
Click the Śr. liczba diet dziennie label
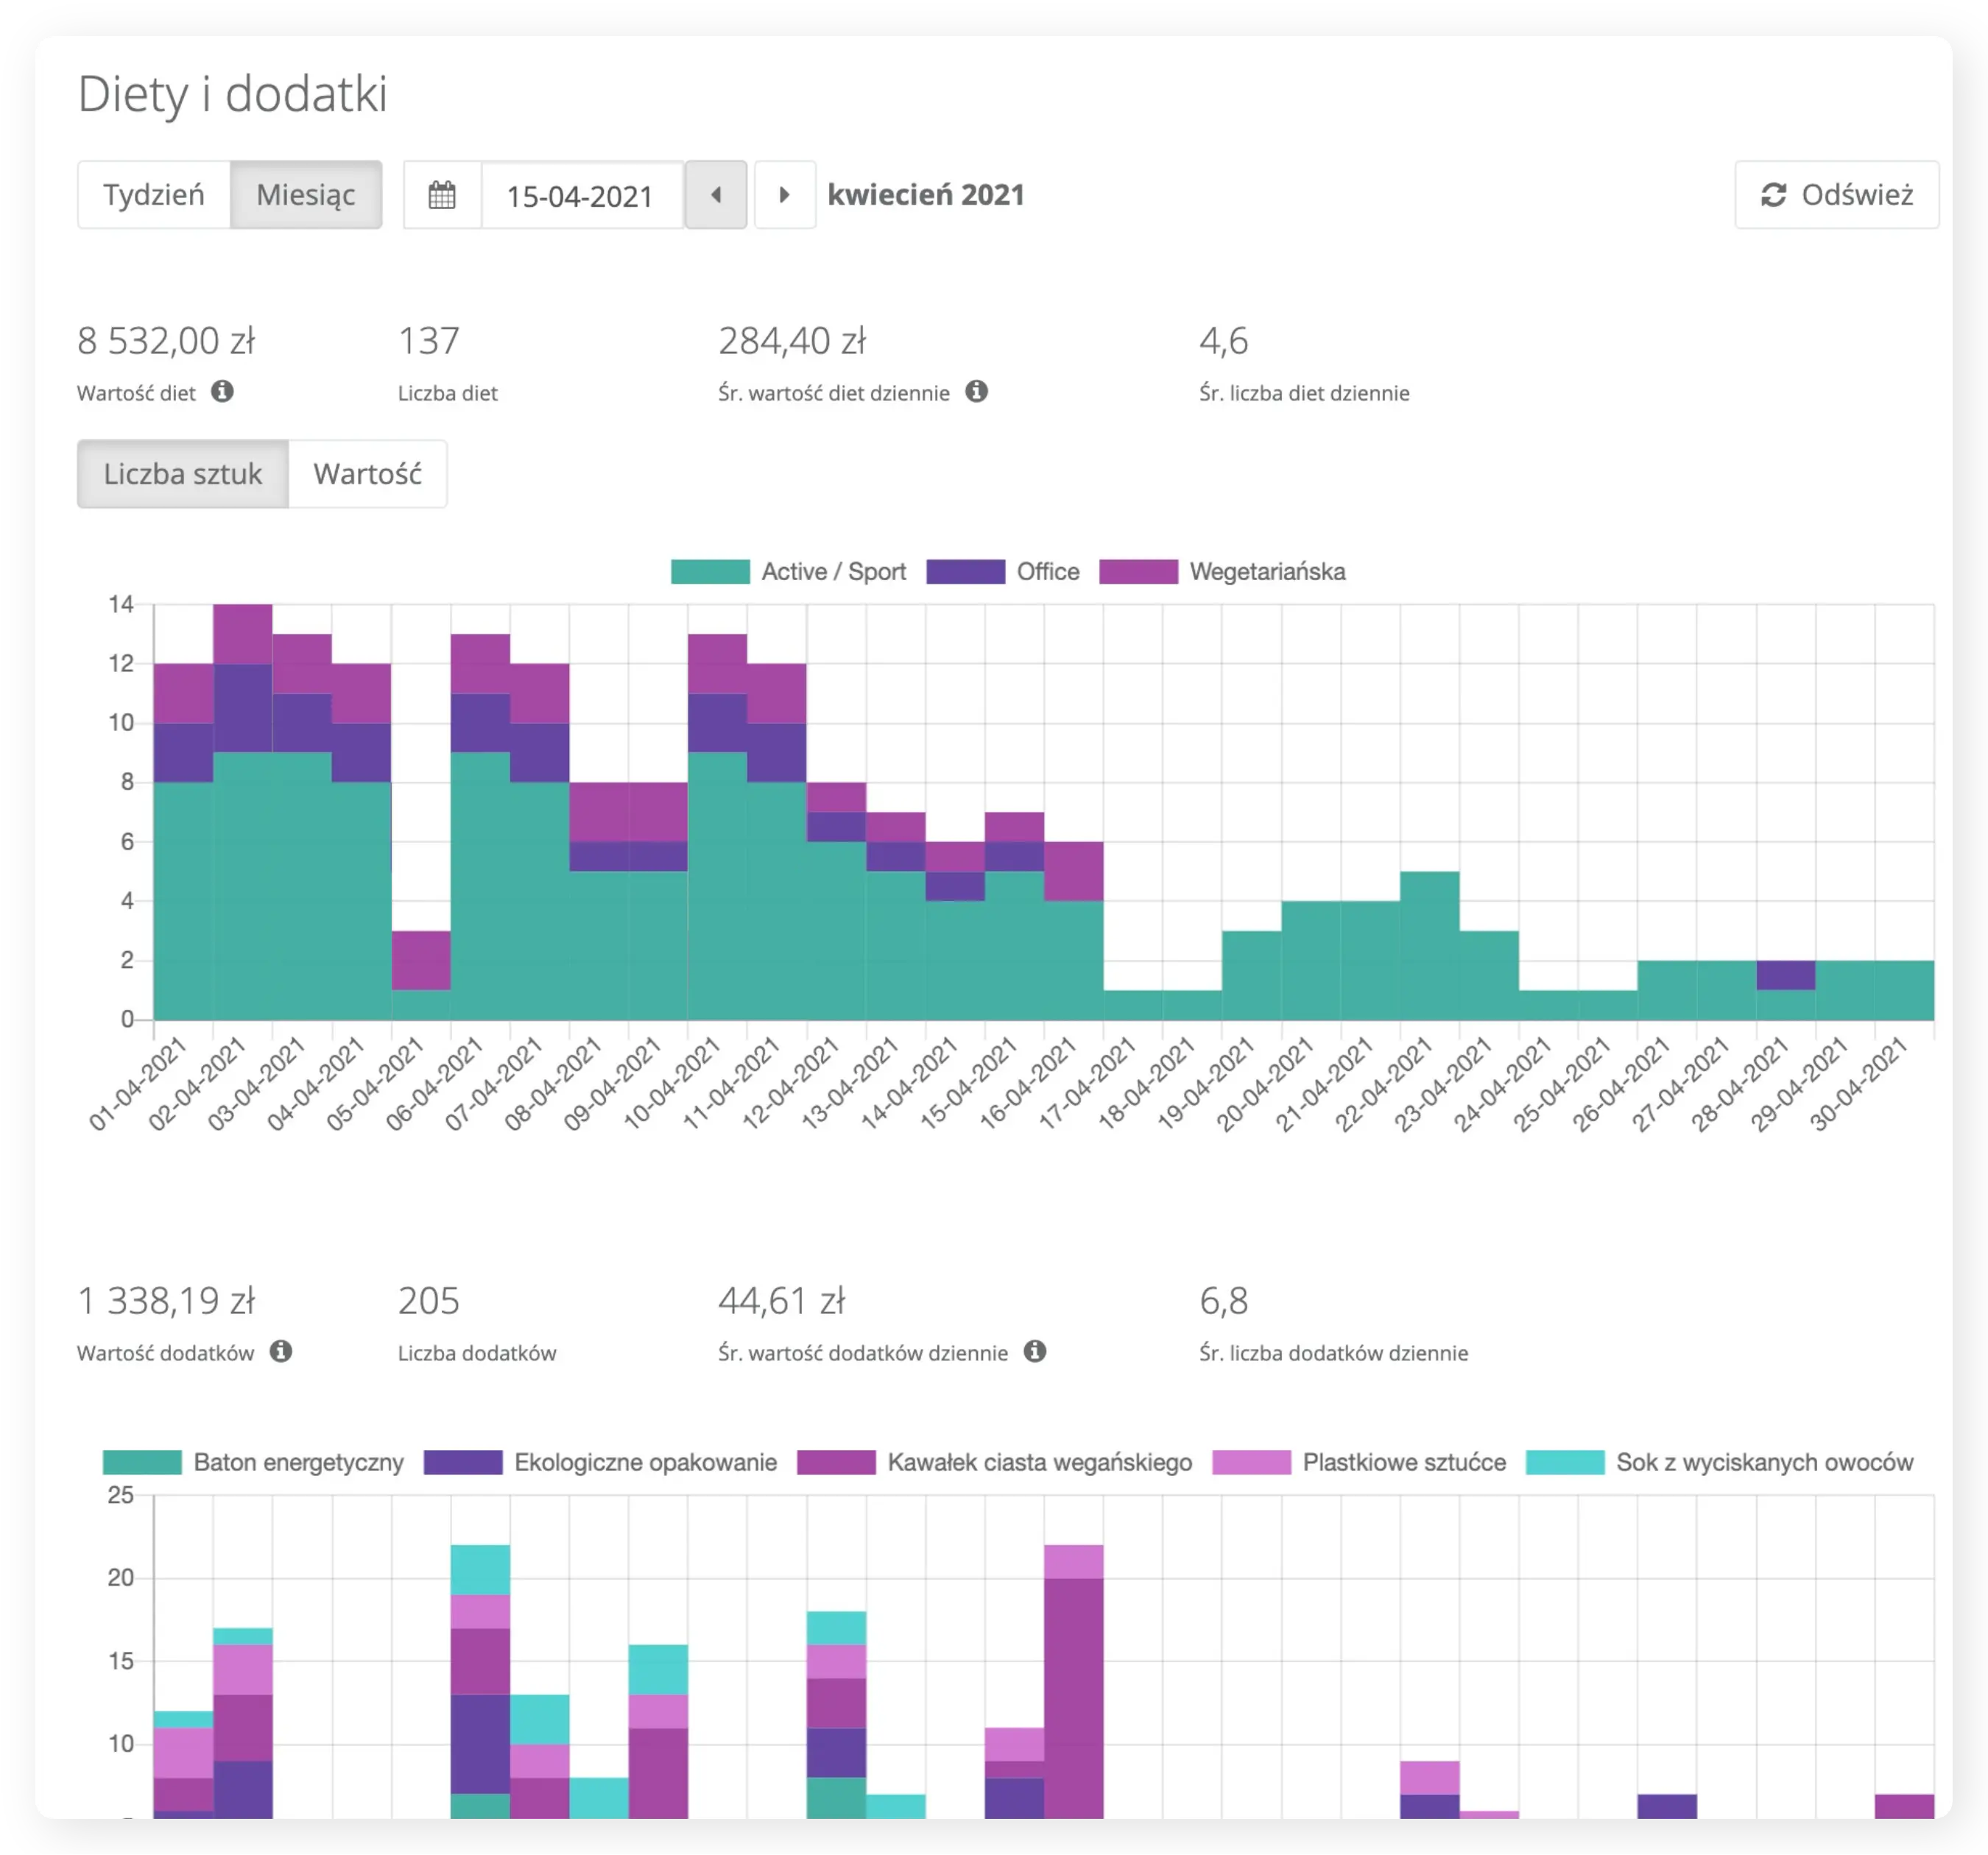point(1304,393)
